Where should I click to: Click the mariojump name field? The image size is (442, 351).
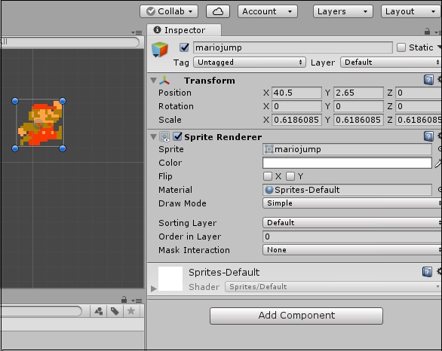tap(293, 47)
